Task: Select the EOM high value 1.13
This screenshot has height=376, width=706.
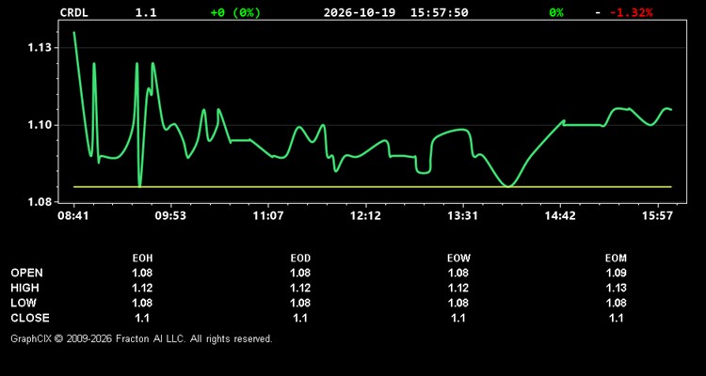Action: [x=616, y=288]
